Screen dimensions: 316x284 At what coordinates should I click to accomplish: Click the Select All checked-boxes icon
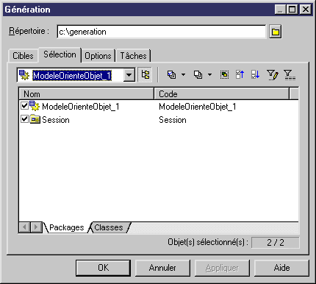[172, 74]
